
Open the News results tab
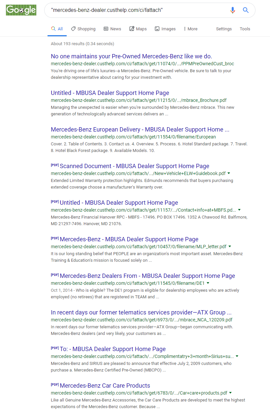coord(112,29)
